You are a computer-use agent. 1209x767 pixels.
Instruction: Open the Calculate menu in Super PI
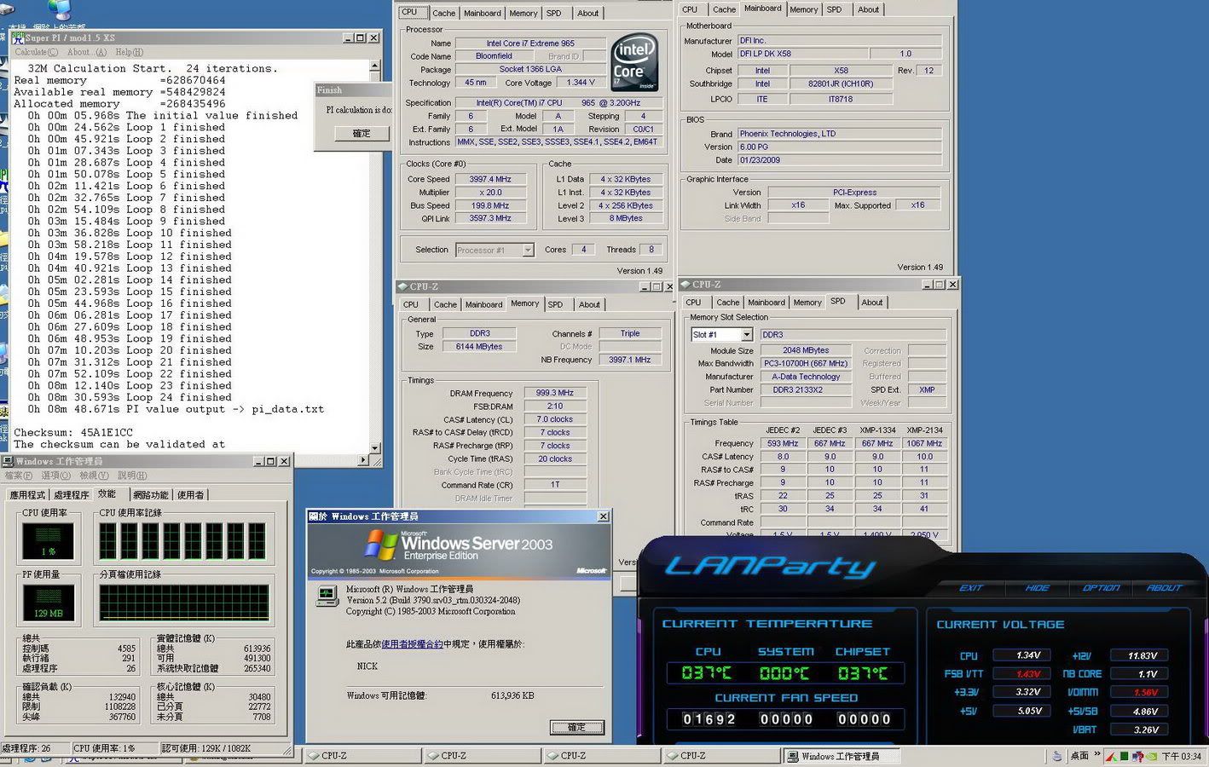[x=37, y=53]
